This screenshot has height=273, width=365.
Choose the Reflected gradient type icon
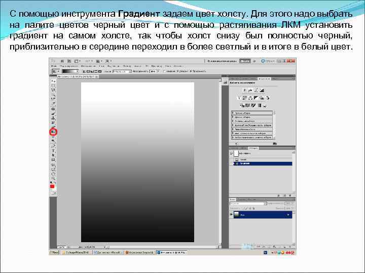96,71
